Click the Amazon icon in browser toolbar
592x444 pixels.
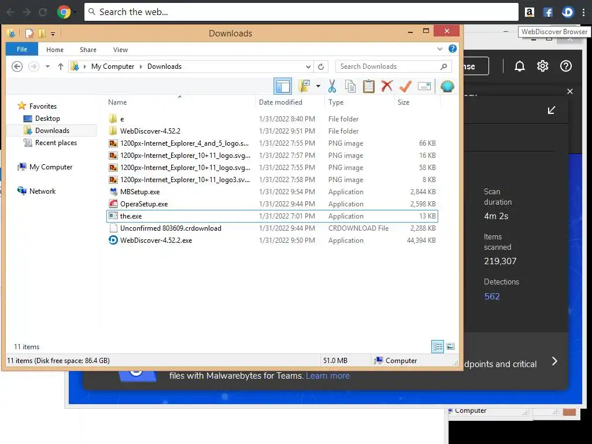[x=530, y=12]
